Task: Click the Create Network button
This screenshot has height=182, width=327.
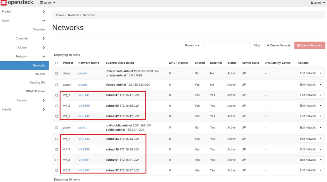Action: coord(278,45)
